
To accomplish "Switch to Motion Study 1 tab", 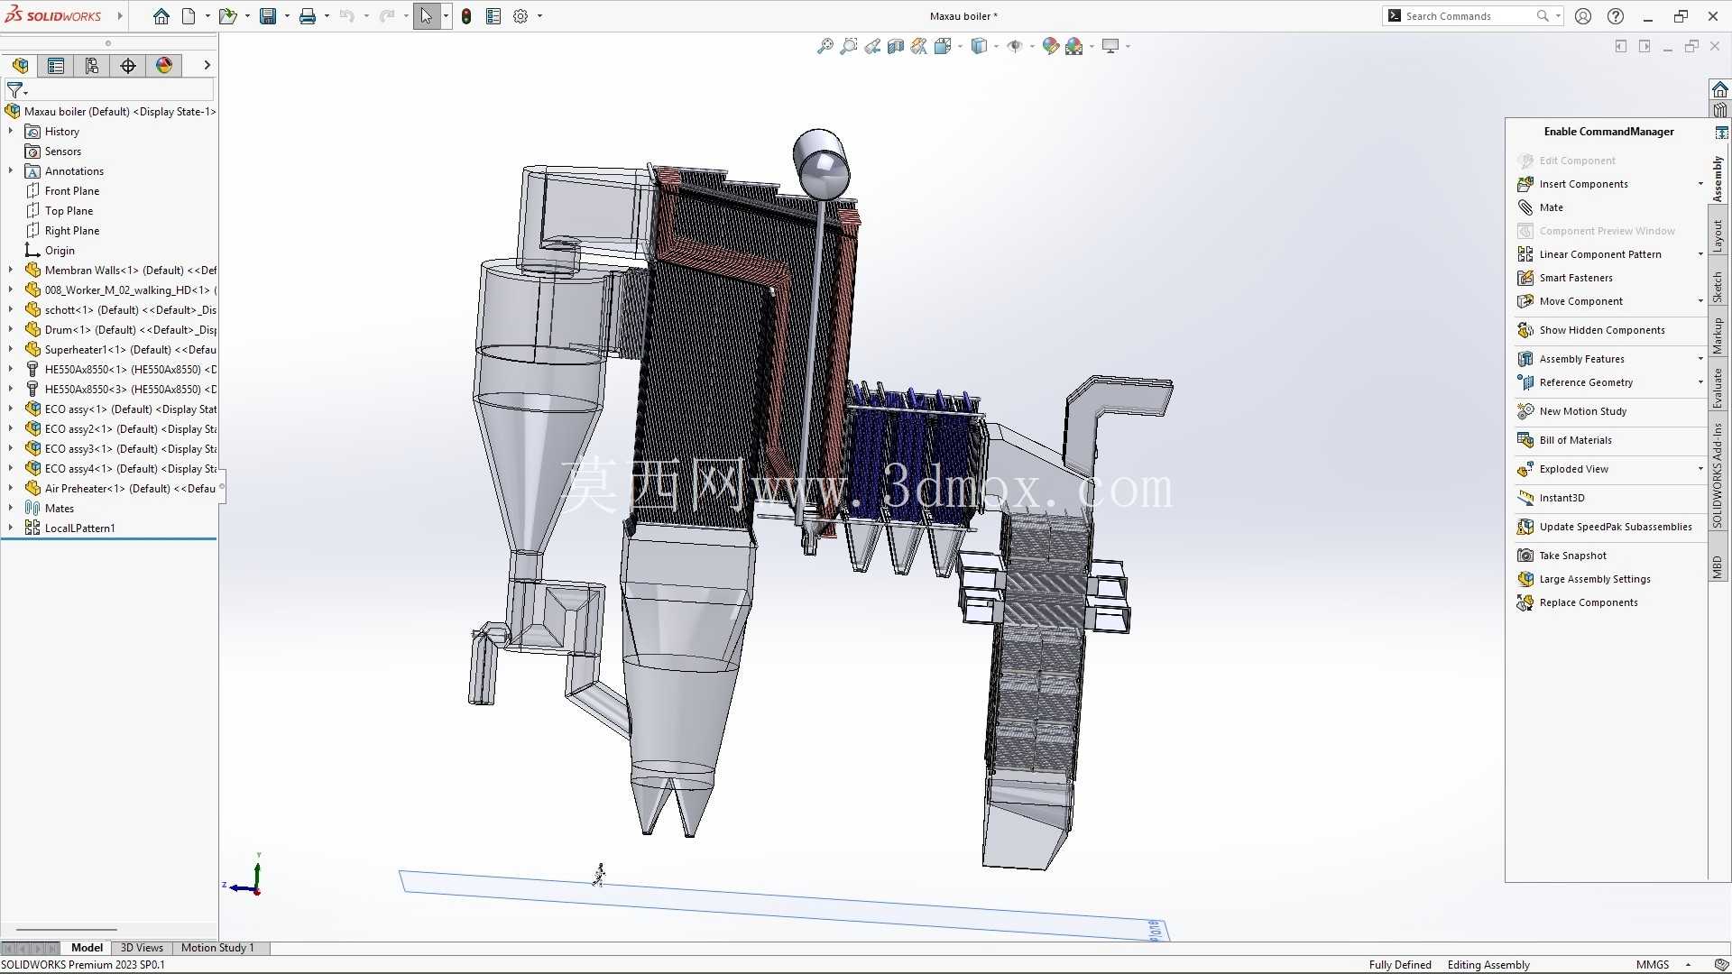I will click(217, 948).
